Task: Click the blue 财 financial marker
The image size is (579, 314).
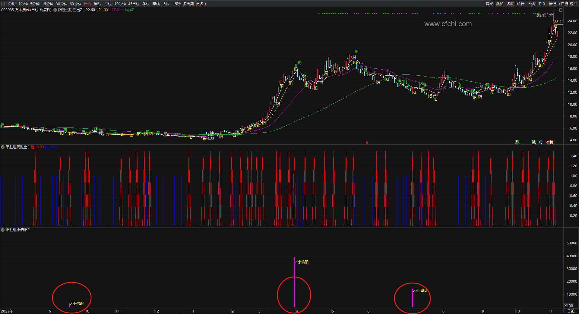Action: click(540, 142)
